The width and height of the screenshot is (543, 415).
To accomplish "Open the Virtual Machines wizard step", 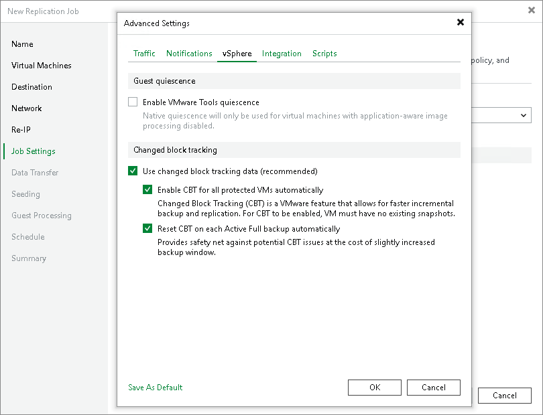I will click(41, 66).
